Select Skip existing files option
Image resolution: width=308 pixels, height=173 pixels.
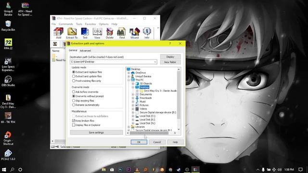[x=83, y=100]
